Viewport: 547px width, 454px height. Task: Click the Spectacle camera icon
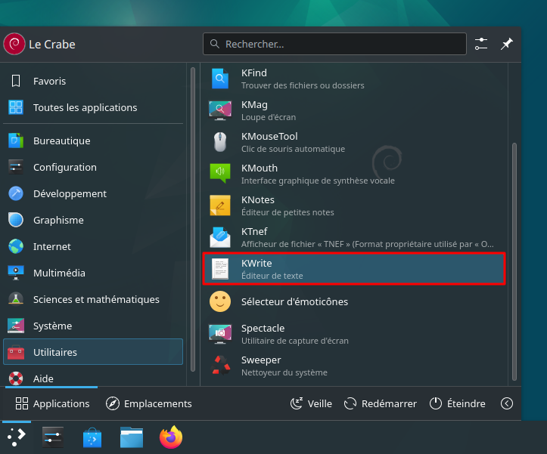pyautogui.click(x=220, y=334)
